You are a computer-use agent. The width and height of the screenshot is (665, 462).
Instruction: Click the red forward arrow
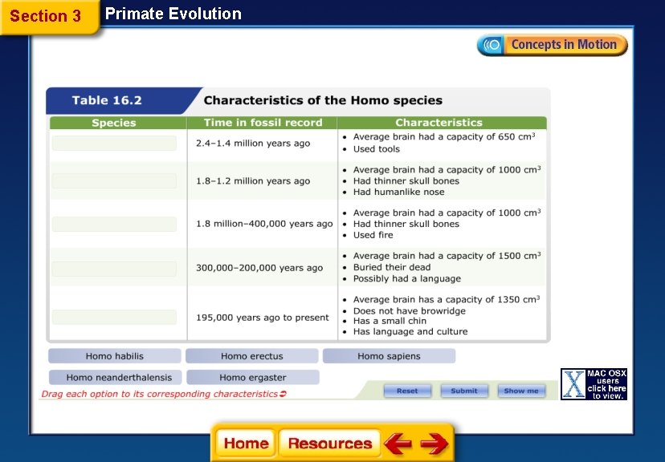tap(434, 444)
